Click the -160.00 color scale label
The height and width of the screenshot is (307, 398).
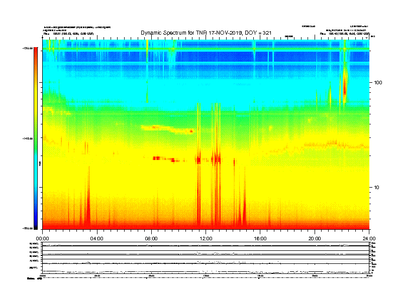(x=28, y=228)
